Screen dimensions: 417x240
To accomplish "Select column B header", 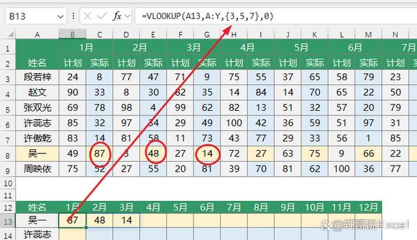I will [x=72, y=35].
